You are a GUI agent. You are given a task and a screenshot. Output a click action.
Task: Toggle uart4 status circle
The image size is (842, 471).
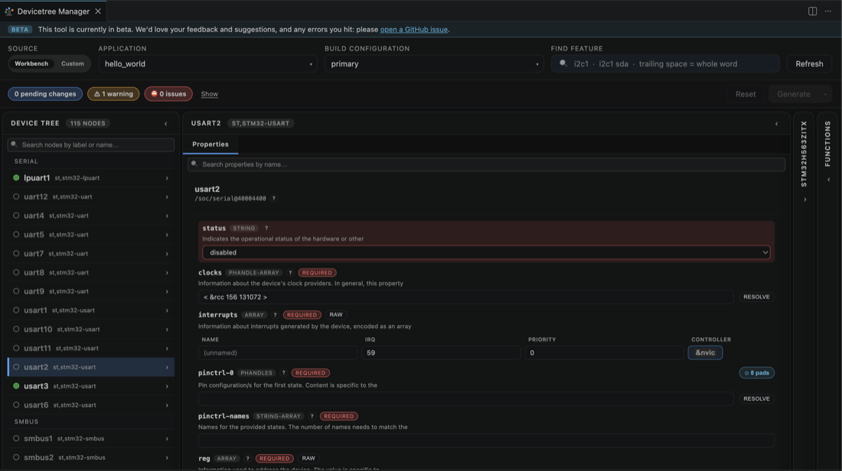(16, 216)
